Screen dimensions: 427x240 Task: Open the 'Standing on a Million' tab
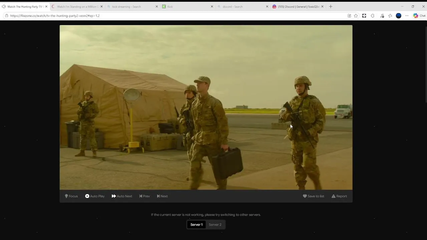tap(77, 6)
